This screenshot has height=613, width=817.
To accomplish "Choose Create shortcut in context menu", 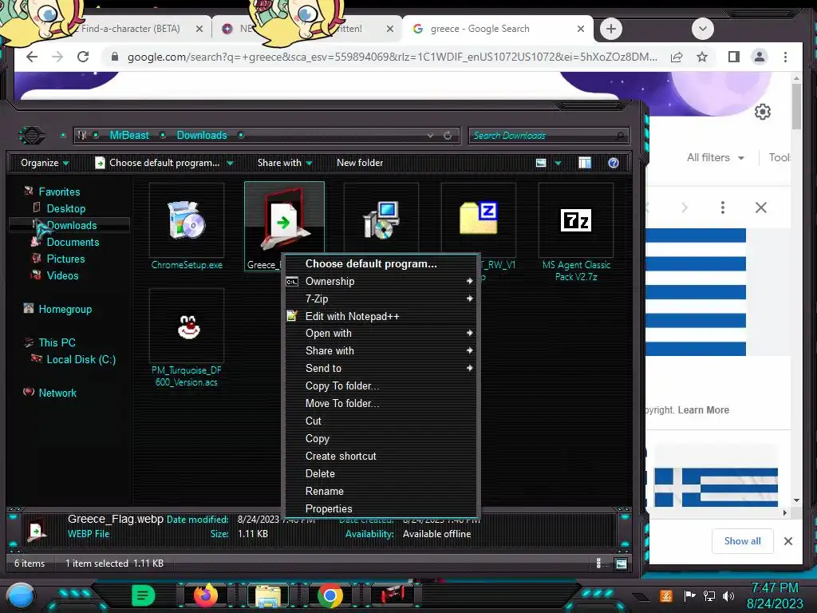I will [381, 456].
